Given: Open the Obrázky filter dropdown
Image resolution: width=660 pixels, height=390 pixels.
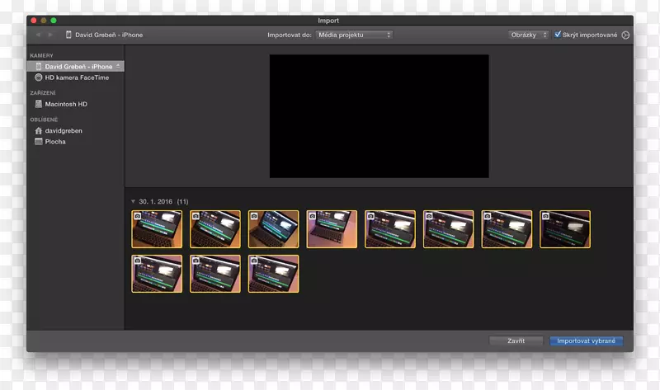Looking at the screenshot, I should click(x=528, y=35).
